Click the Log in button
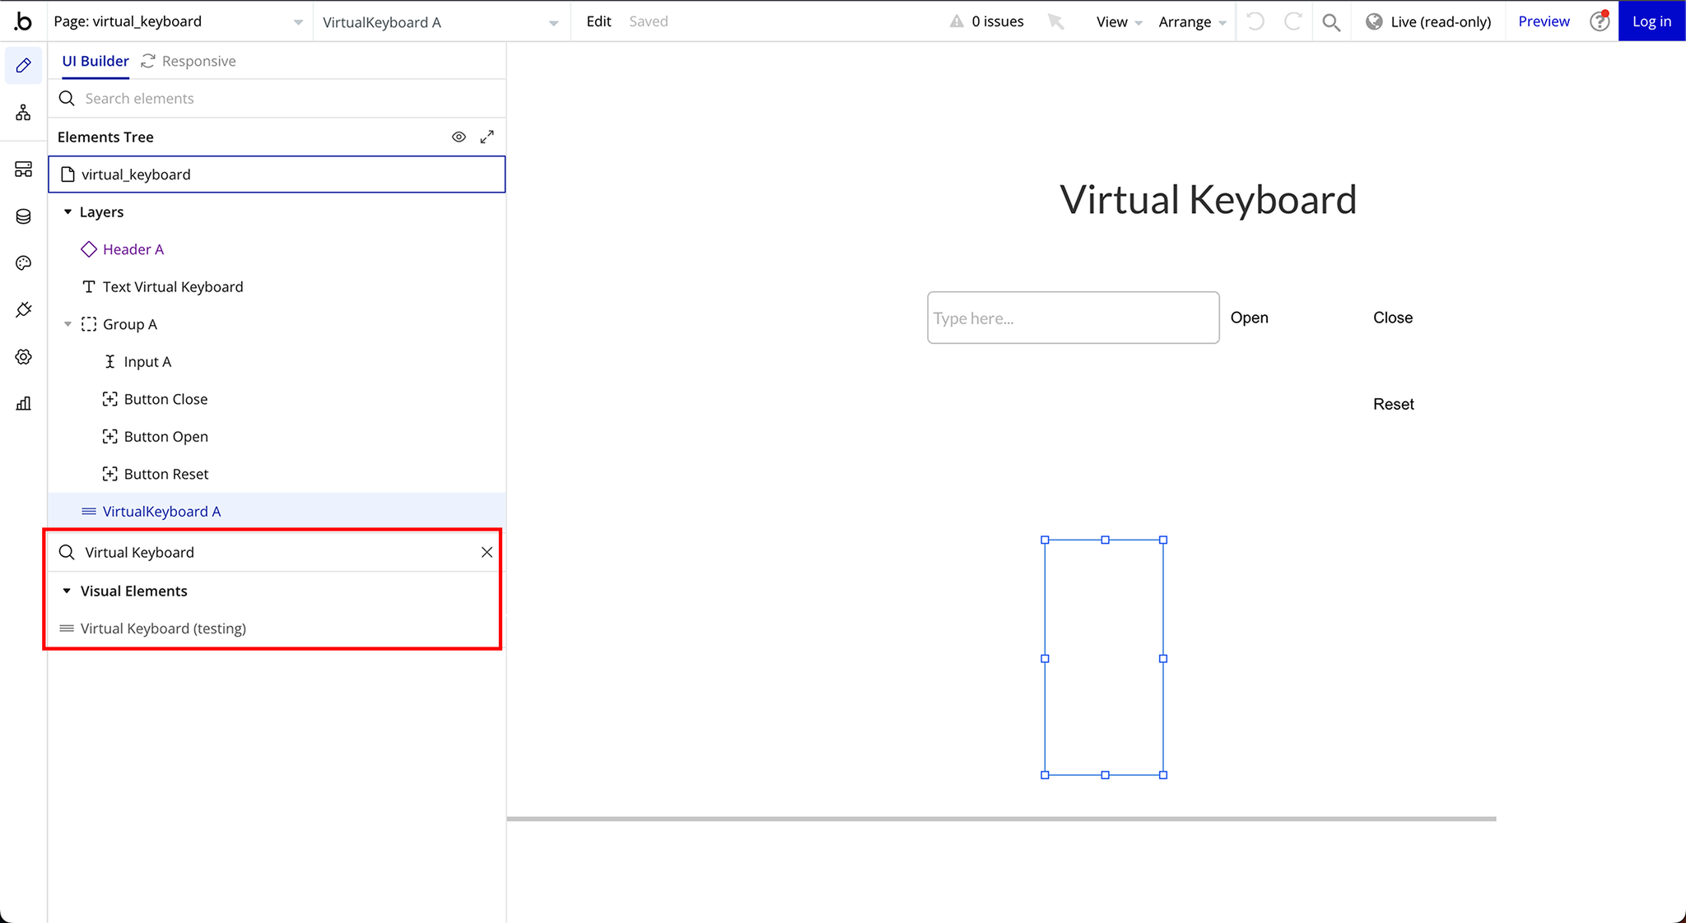The height and width of the screenshot is (923, 1686). 1651,21
